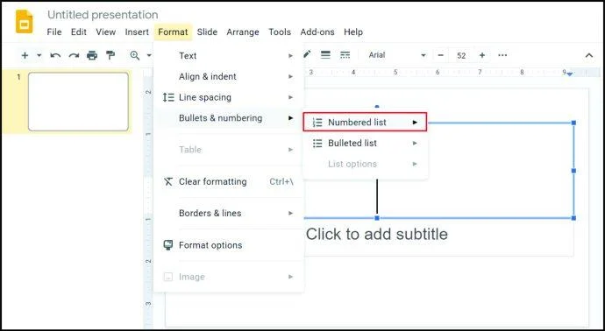This screenshot has width=605, height=331.
Task: Click the bottom-center handle of the title box
Action: click(377, 218)
